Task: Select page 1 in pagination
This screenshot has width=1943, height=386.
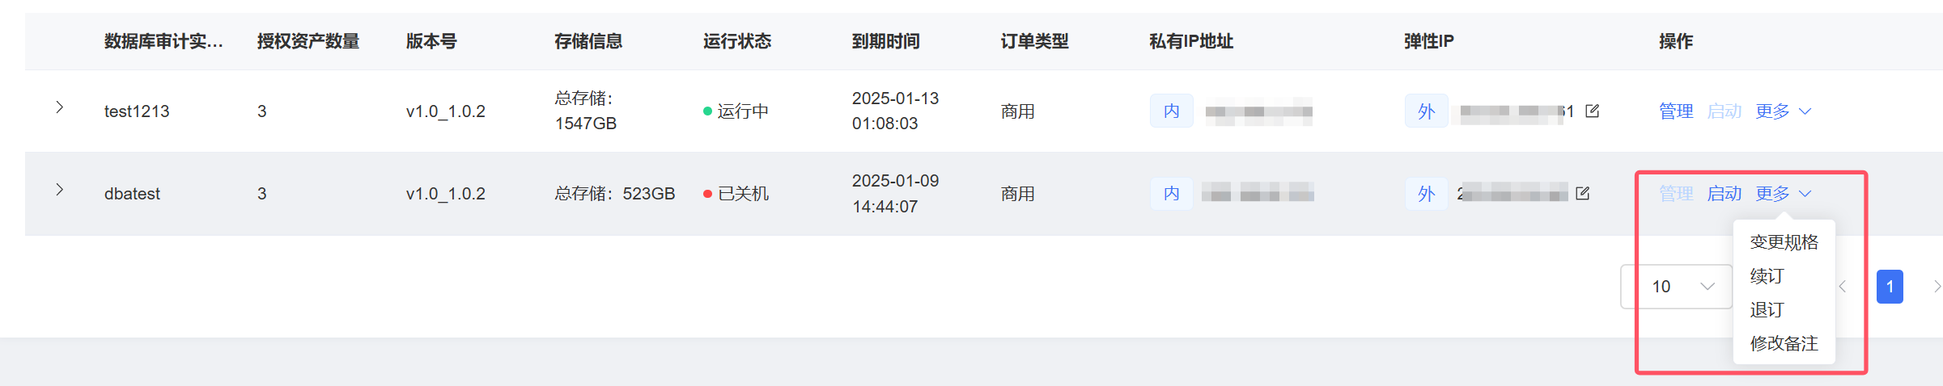Action: point(1890,287)
